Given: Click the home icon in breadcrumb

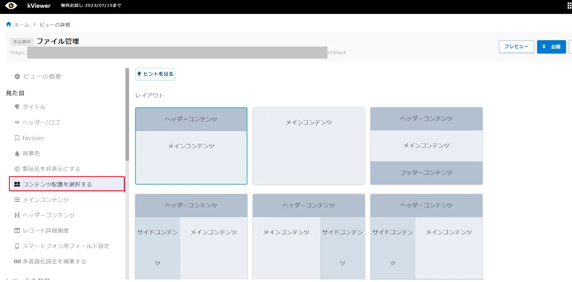Looking at the screenshot, I should 9,24.
